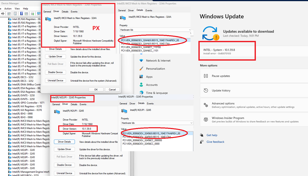
Task: Click Update Driver in M2UPI 3245 dialog
Action: (64, 149)
